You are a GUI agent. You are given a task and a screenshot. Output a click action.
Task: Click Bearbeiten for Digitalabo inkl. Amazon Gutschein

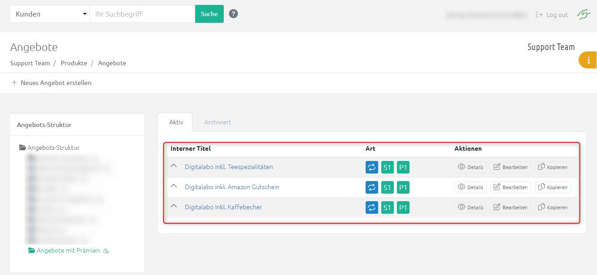511,187
